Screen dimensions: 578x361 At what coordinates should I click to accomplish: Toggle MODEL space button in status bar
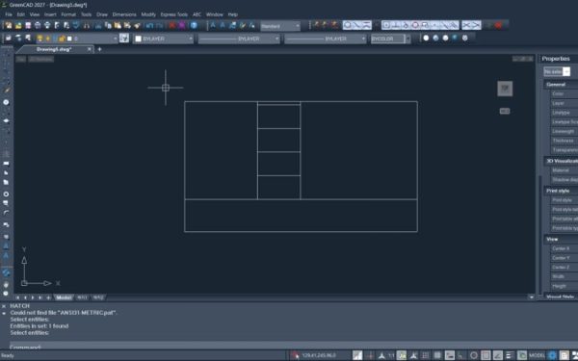(537, 355)
